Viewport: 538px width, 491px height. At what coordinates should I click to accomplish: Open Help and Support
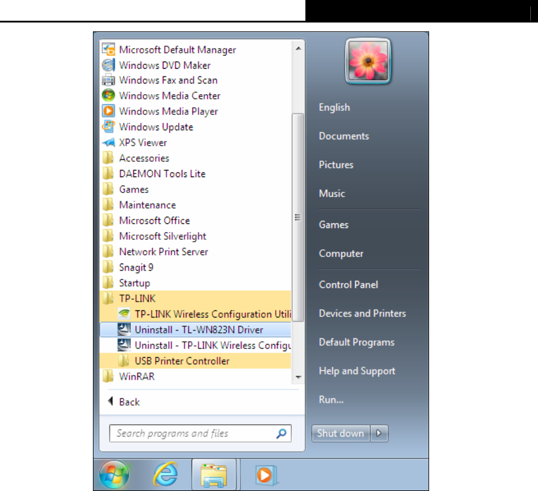click(357, 371)
